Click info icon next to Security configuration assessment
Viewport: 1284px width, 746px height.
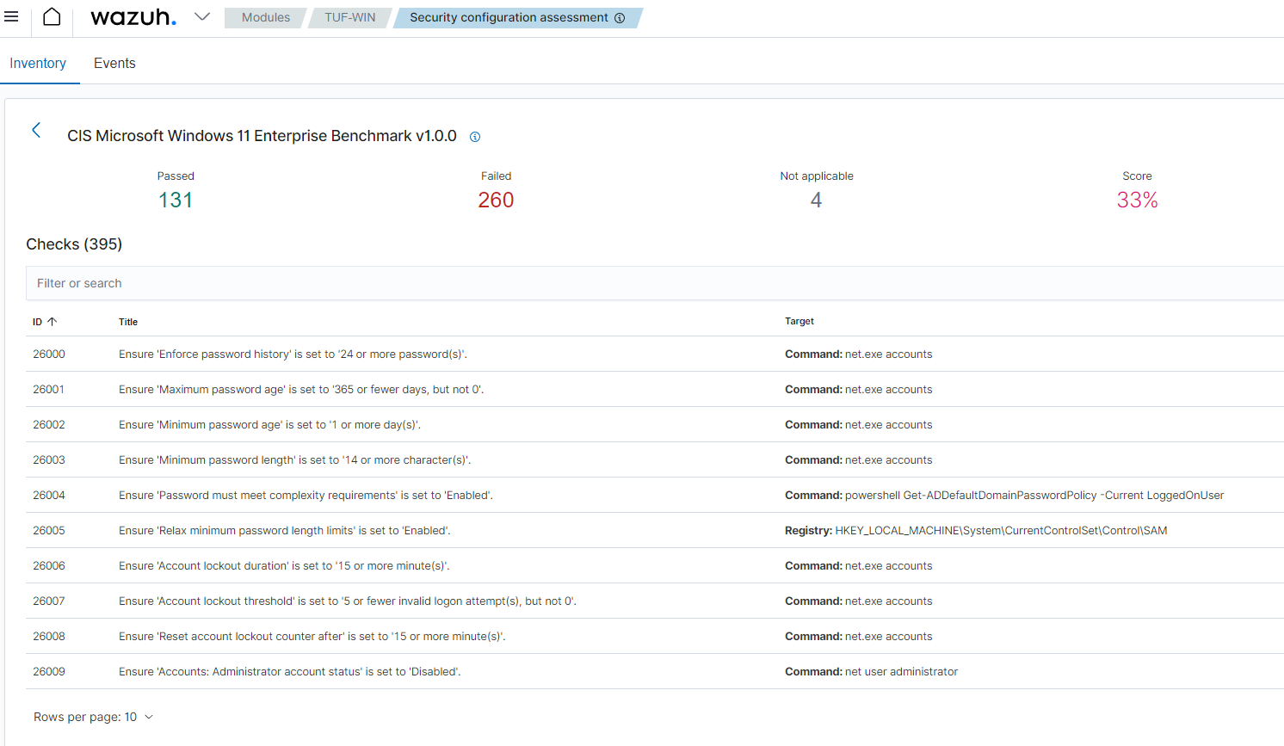tap(620, 18)
